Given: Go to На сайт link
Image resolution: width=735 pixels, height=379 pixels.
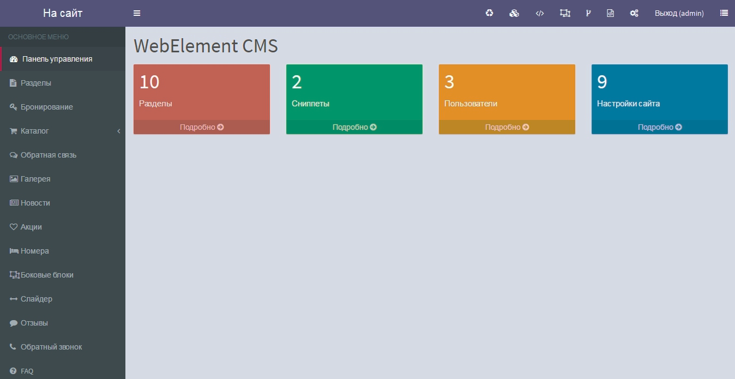Looking at the screenshot, I should click(x=63, y=13).
